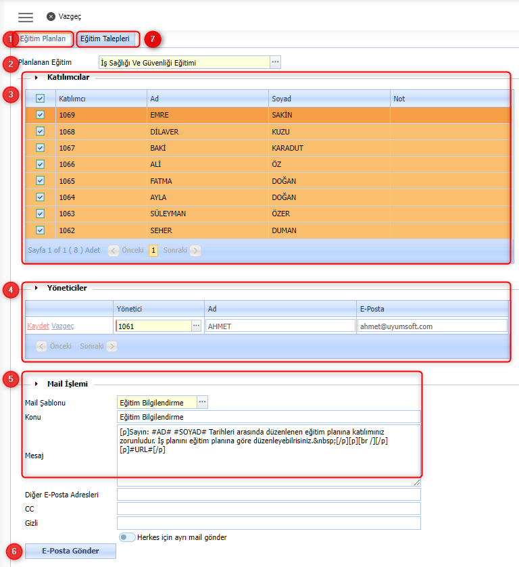The width and height of the screenshot is (519, 567).
Task: Uncheck participant 1063 SÜLEYMAN ÖZER
Action: pos(40,214)
